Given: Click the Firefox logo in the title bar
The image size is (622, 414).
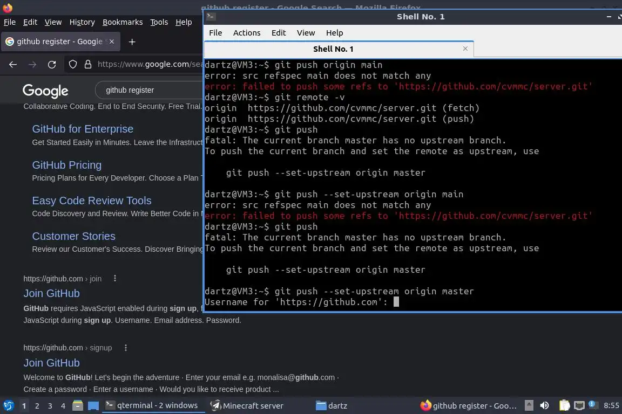Looking at the screenshot, I should click(8, 8).
